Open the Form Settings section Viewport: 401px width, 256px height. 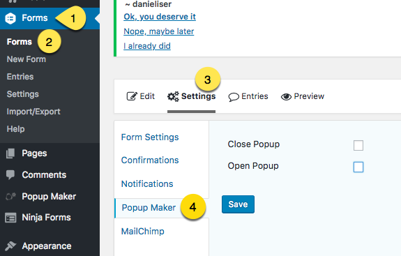click(150, 137)
